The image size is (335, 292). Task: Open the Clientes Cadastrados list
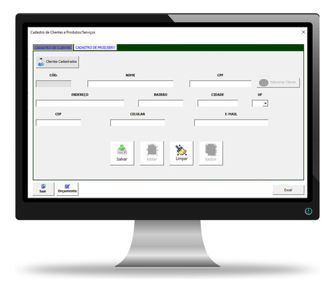coord(58,61)
